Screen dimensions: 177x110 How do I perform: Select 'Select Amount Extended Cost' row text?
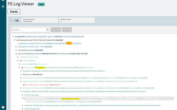tap(33, 75)
